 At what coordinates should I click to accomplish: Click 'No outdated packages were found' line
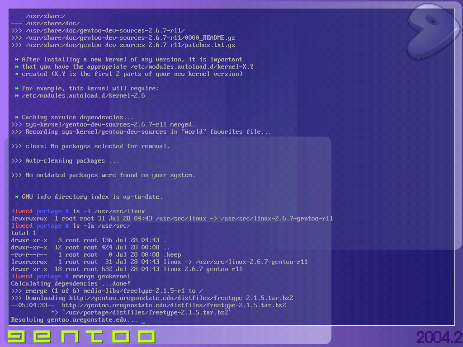(104, 175)
